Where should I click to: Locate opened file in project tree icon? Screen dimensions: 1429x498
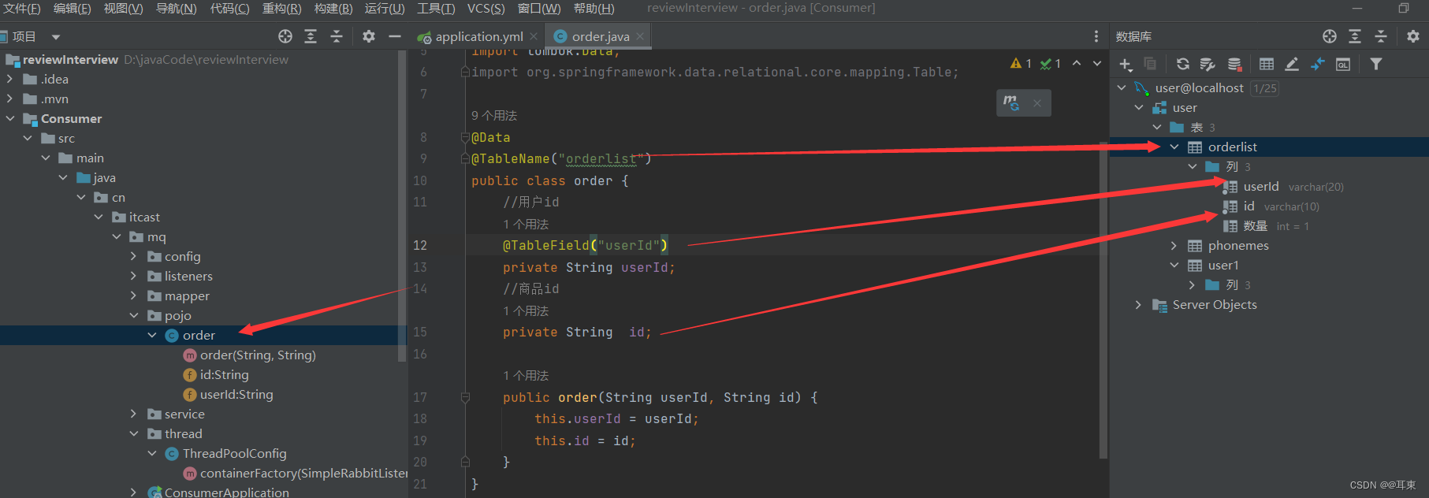285,36
